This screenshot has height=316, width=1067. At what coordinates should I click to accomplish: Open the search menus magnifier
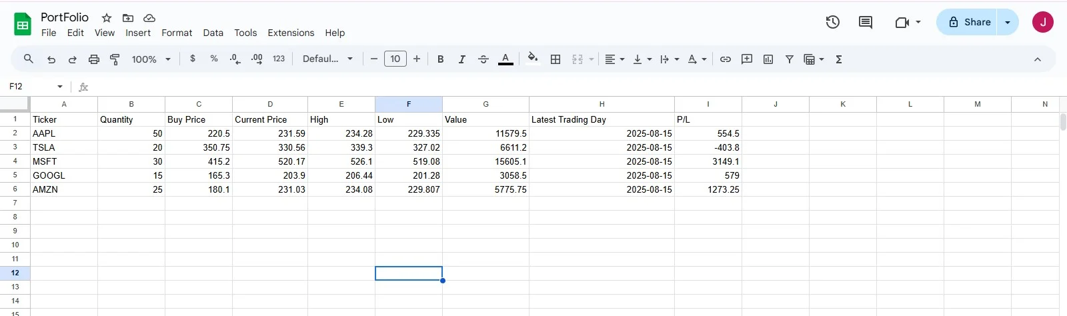28,59
